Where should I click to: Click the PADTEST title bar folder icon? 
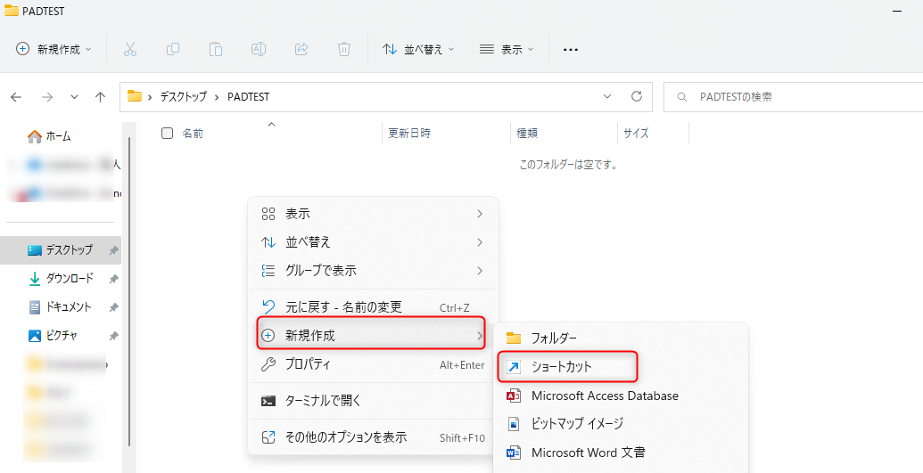(x=12, y=12)
